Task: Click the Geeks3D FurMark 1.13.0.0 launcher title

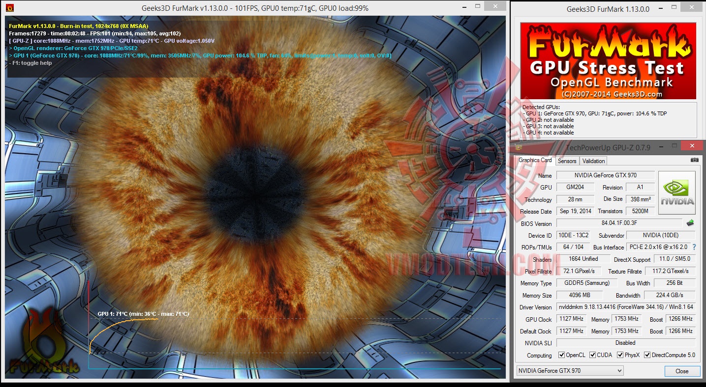Action: pos(608,9)
